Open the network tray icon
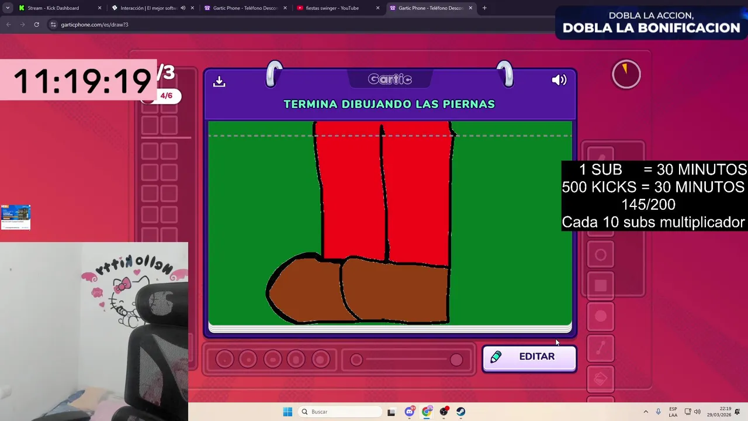 688,412
